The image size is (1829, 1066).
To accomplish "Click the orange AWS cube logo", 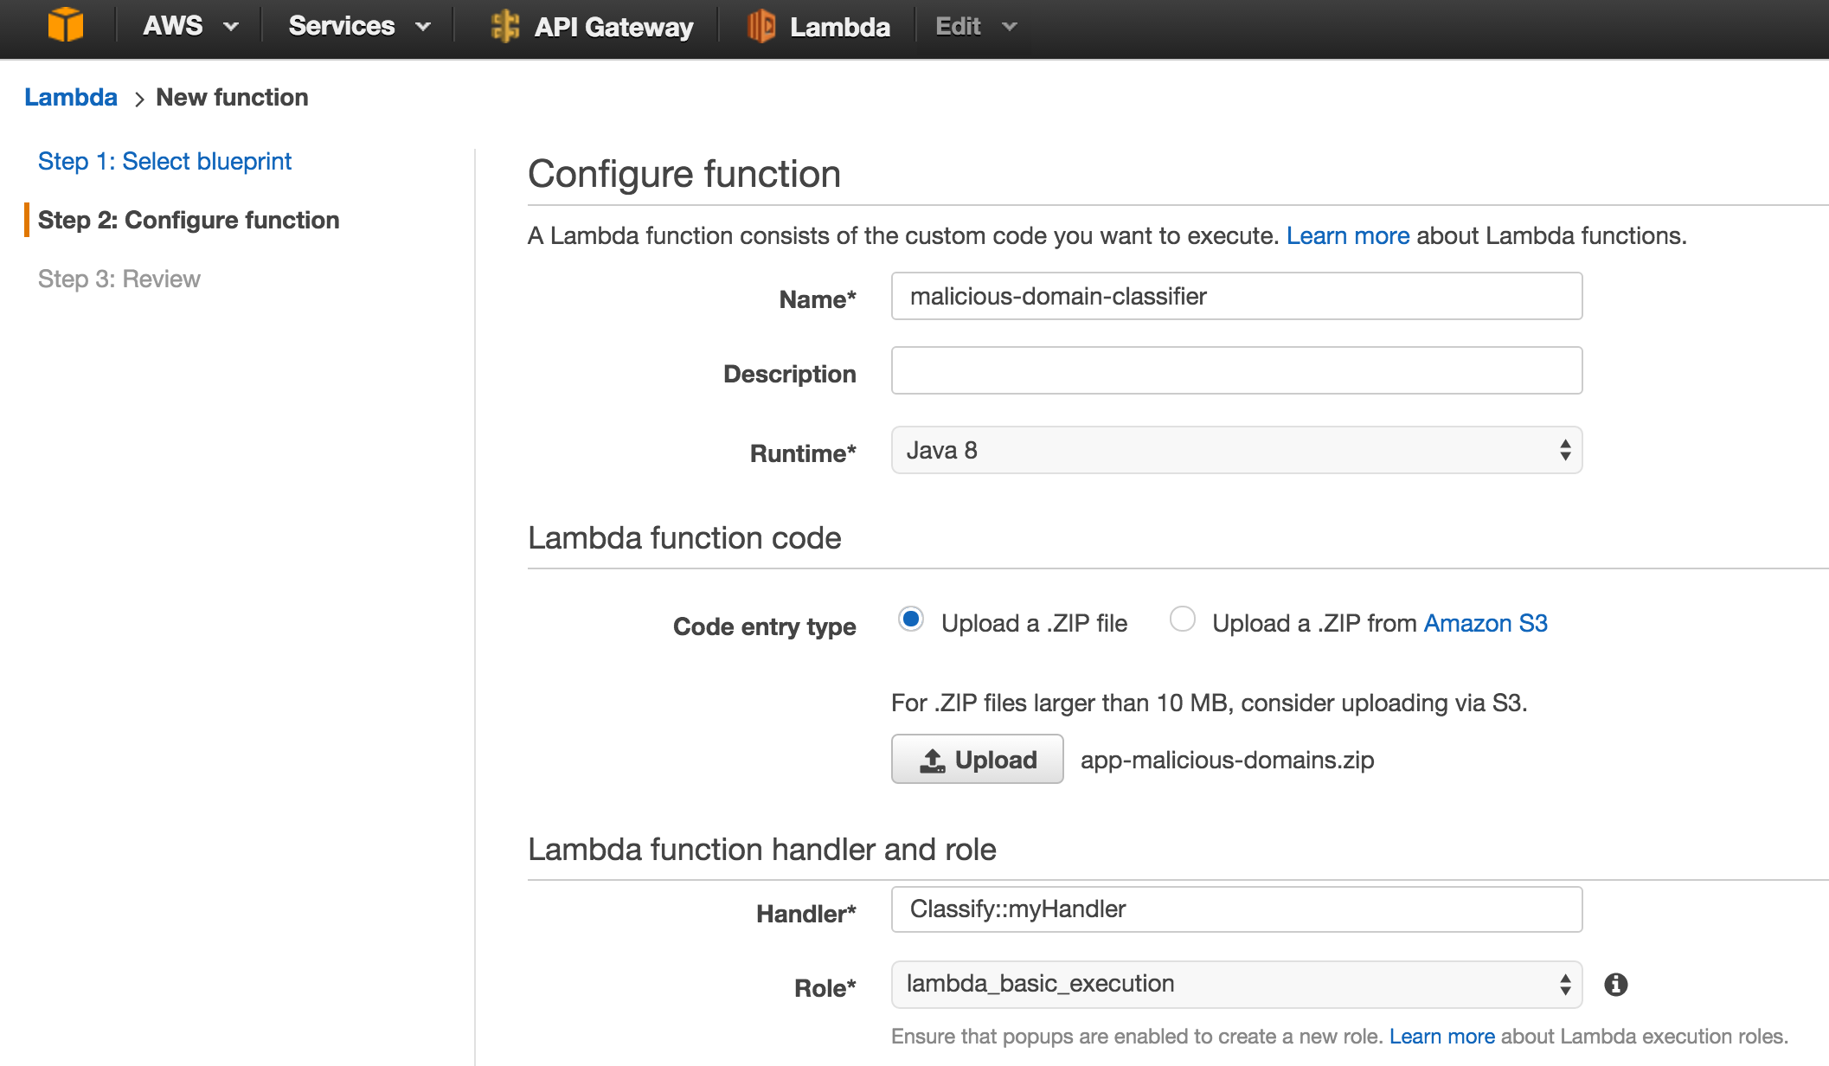I will (65, 25).
